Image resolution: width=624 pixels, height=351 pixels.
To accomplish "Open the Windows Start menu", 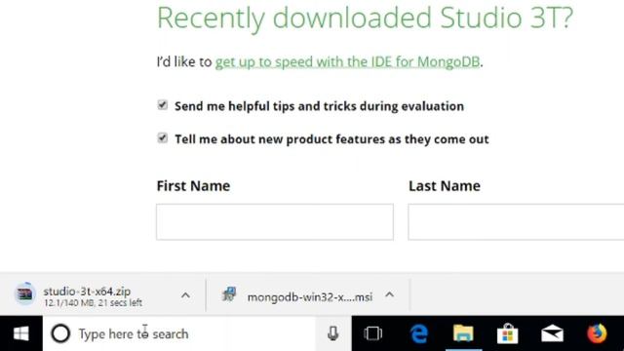I will click(x=21, y=333).
